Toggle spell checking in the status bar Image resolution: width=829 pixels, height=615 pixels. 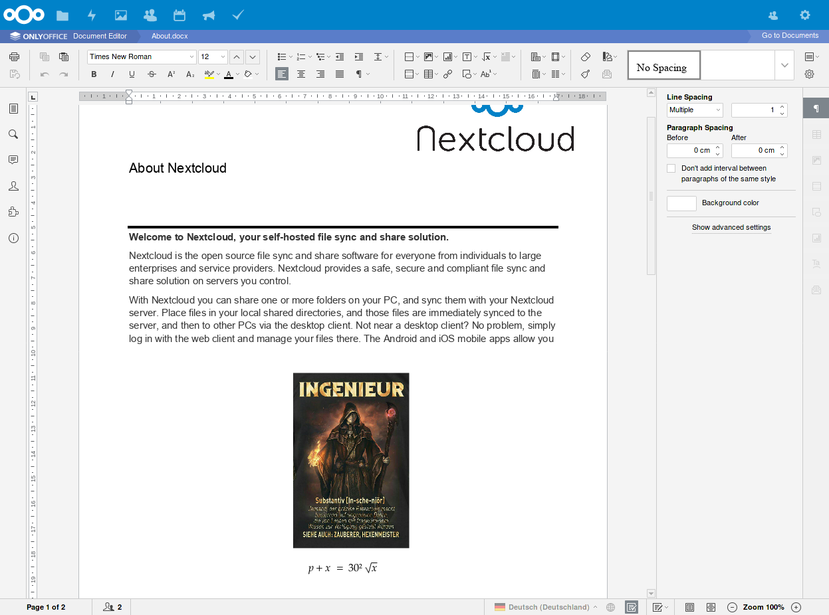(632, 607)
